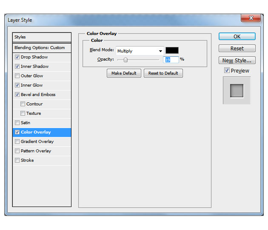The width and height of the screenshot is (268, 230).
Task: Click the Reset to Default button
Action: coord(163,73)
